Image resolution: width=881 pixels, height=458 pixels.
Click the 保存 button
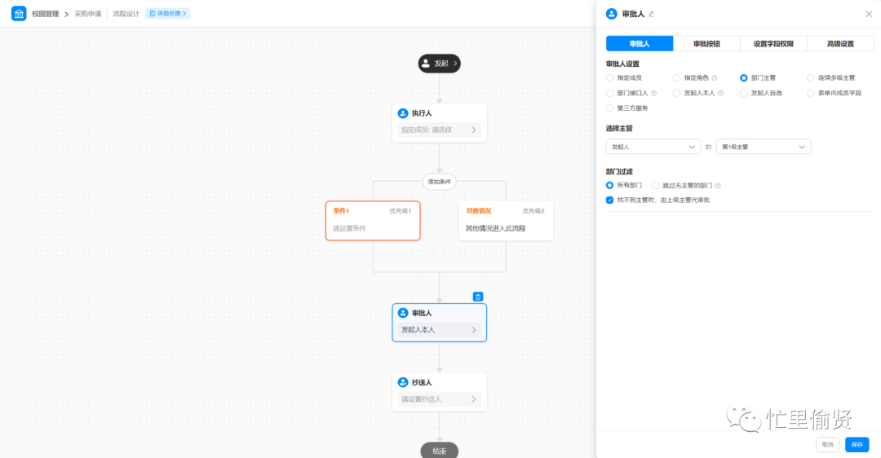(x=857, y=444)
